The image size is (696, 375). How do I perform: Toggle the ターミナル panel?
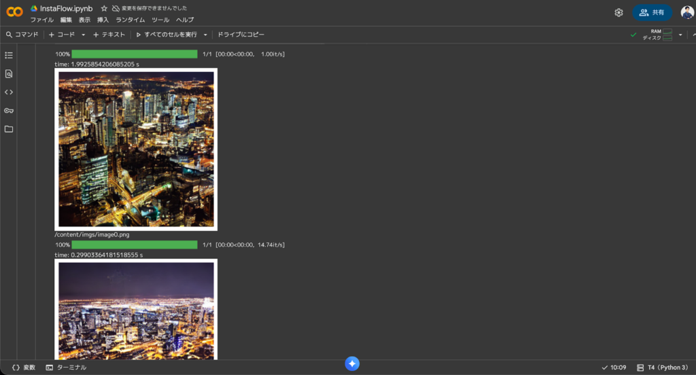pyautogui.click(x=67, y=368)
